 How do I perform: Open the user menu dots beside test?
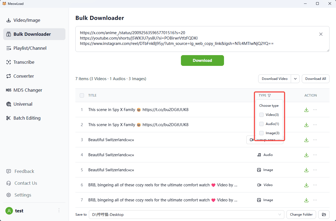pos(59,211)
